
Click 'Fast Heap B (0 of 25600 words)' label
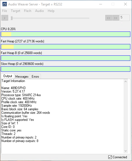22,53
